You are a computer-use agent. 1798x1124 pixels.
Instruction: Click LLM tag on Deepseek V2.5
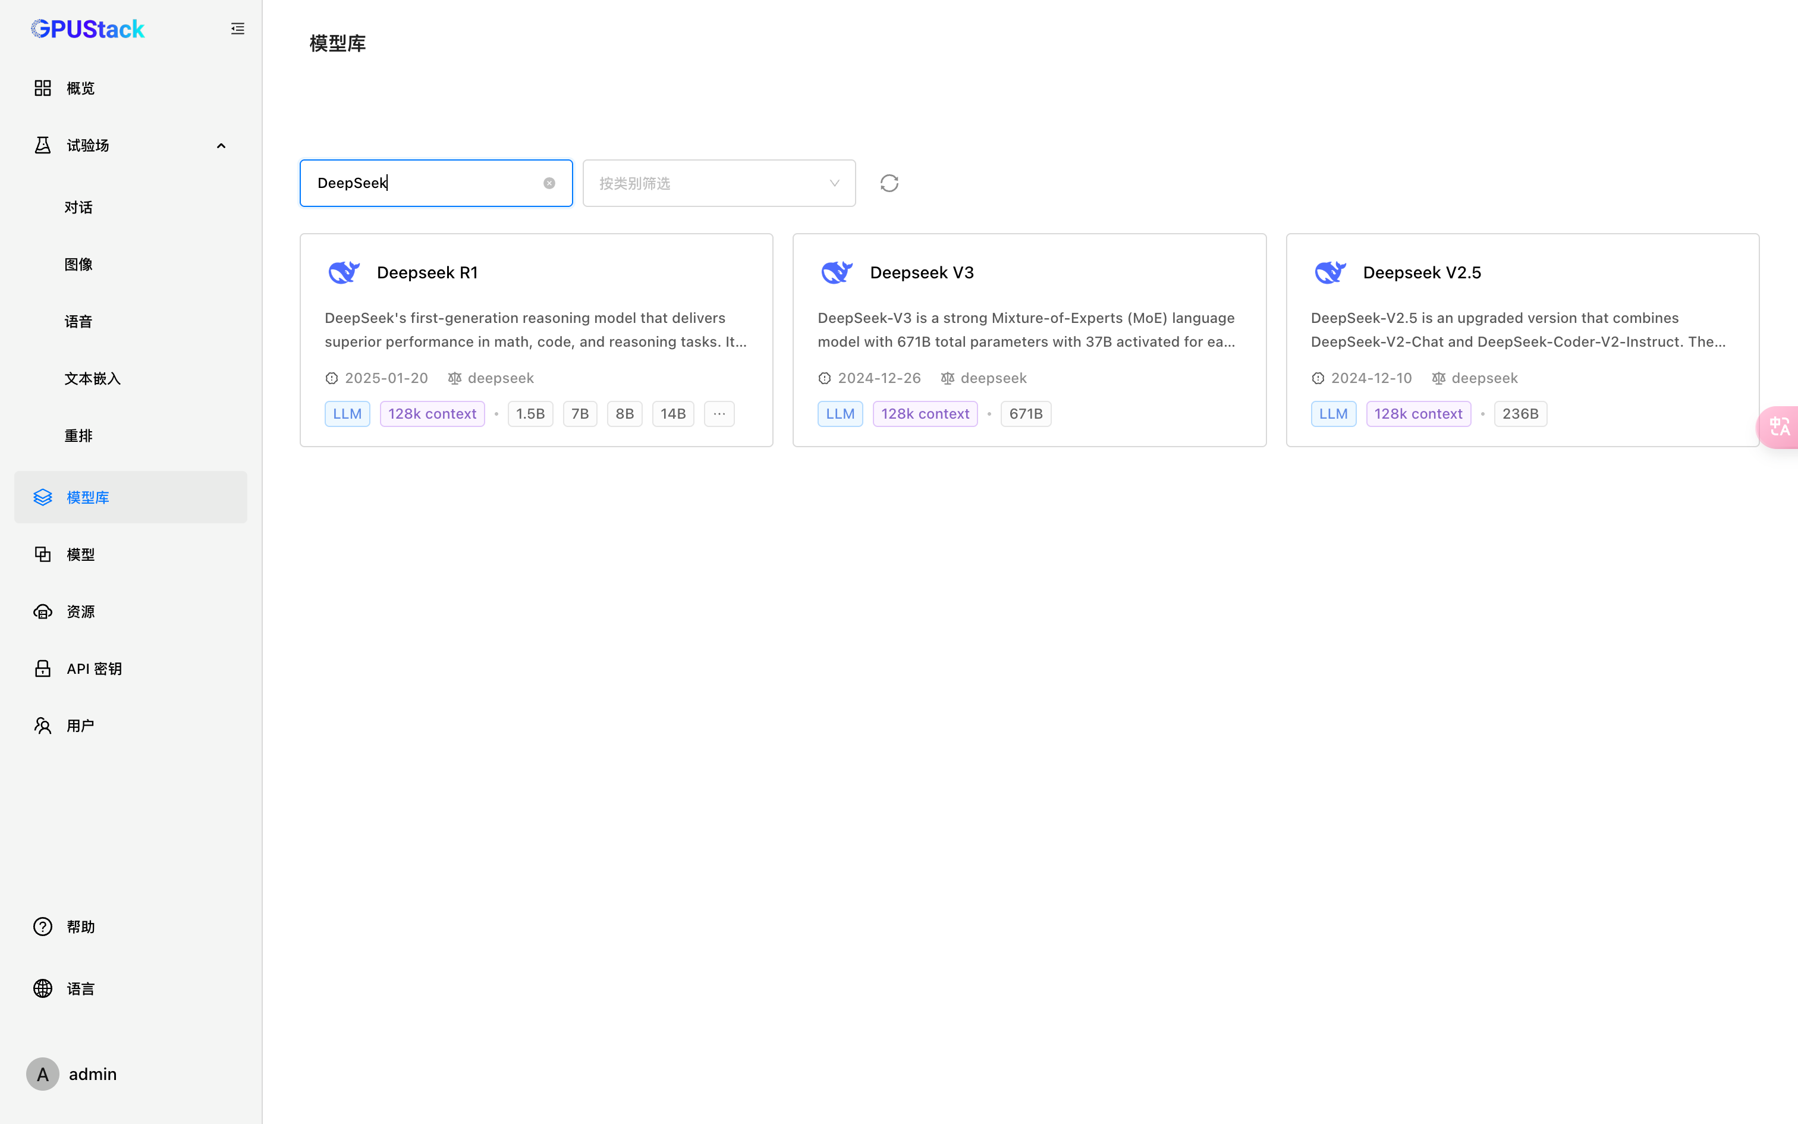[1334, 414]
